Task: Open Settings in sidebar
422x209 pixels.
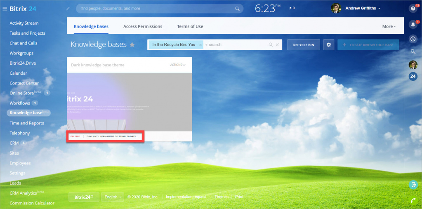Action: click(17, 173)
